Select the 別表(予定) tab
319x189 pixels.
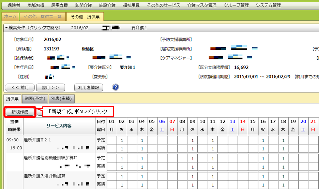[x=35, y=99]
